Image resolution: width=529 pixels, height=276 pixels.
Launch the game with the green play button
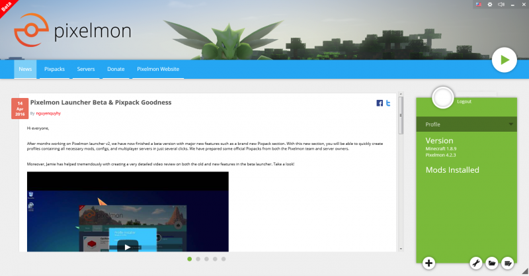[x=504, y=60]
